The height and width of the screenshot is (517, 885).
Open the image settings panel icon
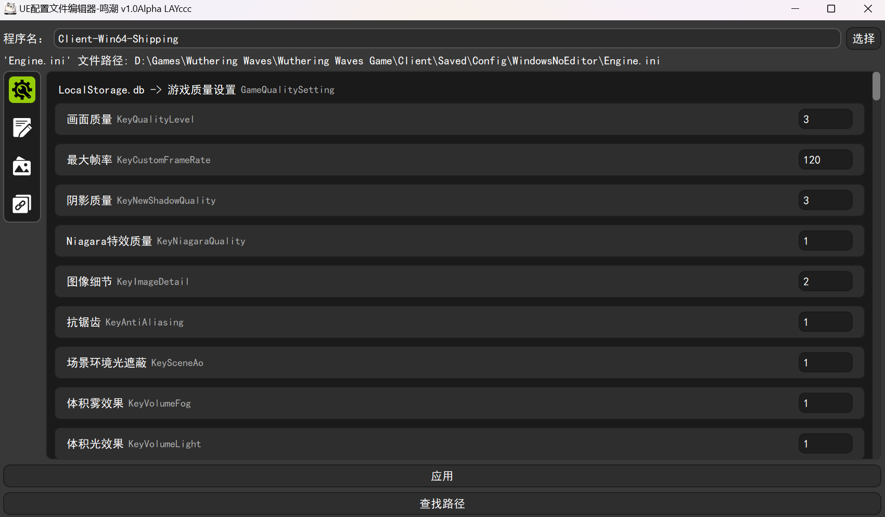(x=22, y=166)
